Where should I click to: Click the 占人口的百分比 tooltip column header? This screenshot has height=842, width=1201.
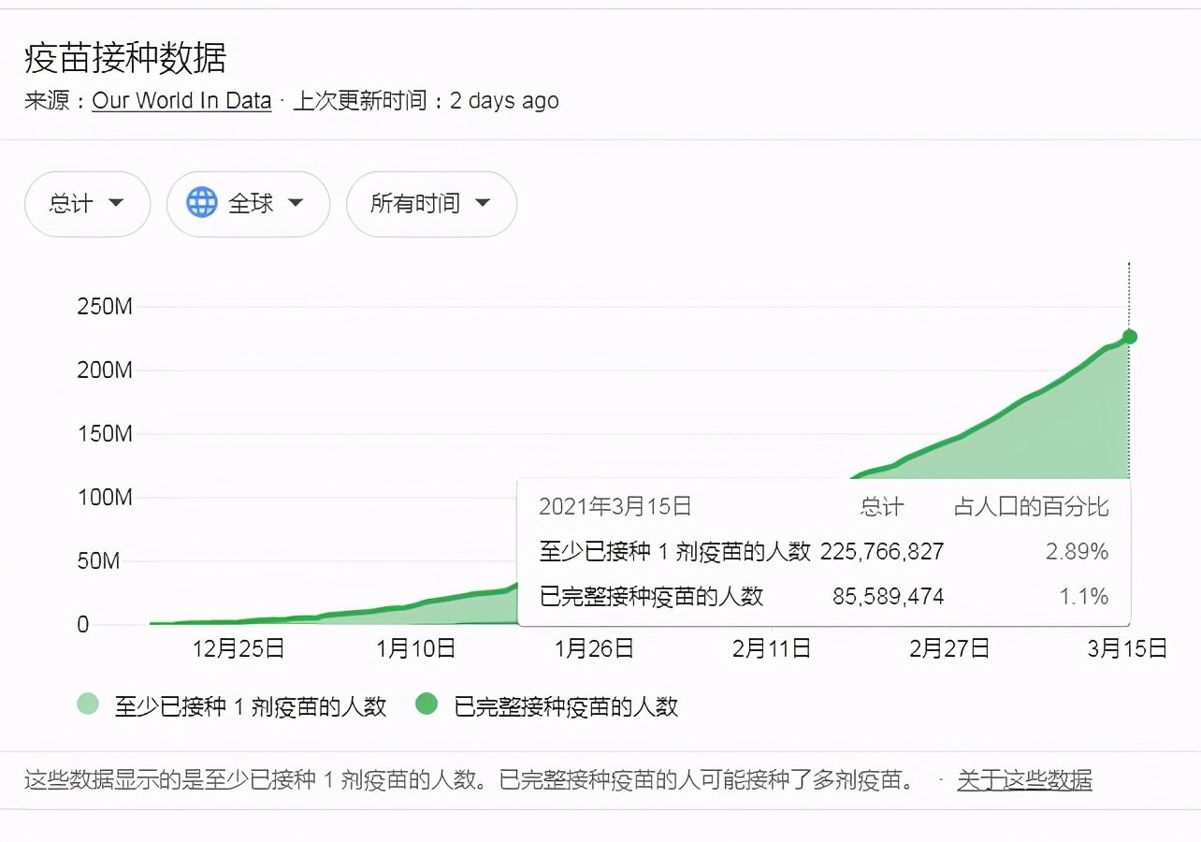[x=1031, y=507]
